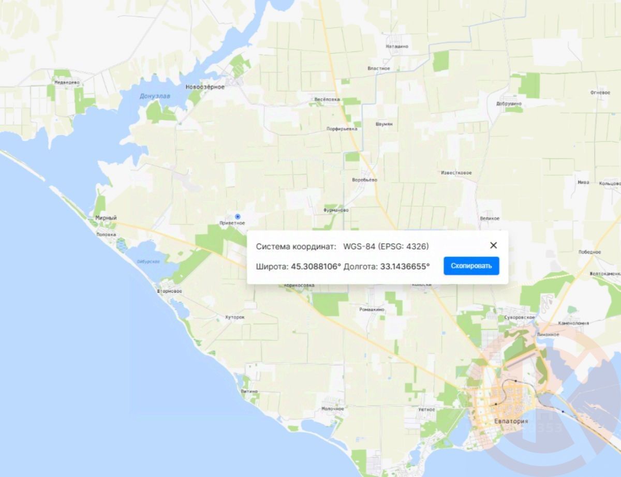Click the Витино village label

pyautogui.click(x=249, y=392)
